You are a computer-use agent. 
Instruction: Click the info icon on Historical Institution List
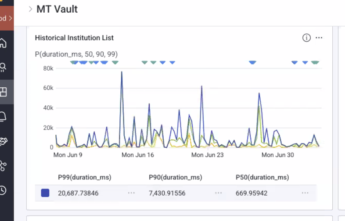point(306,38)
